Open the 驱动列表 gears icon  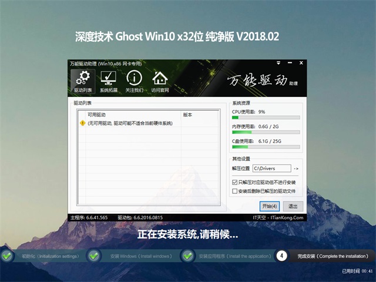(x=82, y=79)
